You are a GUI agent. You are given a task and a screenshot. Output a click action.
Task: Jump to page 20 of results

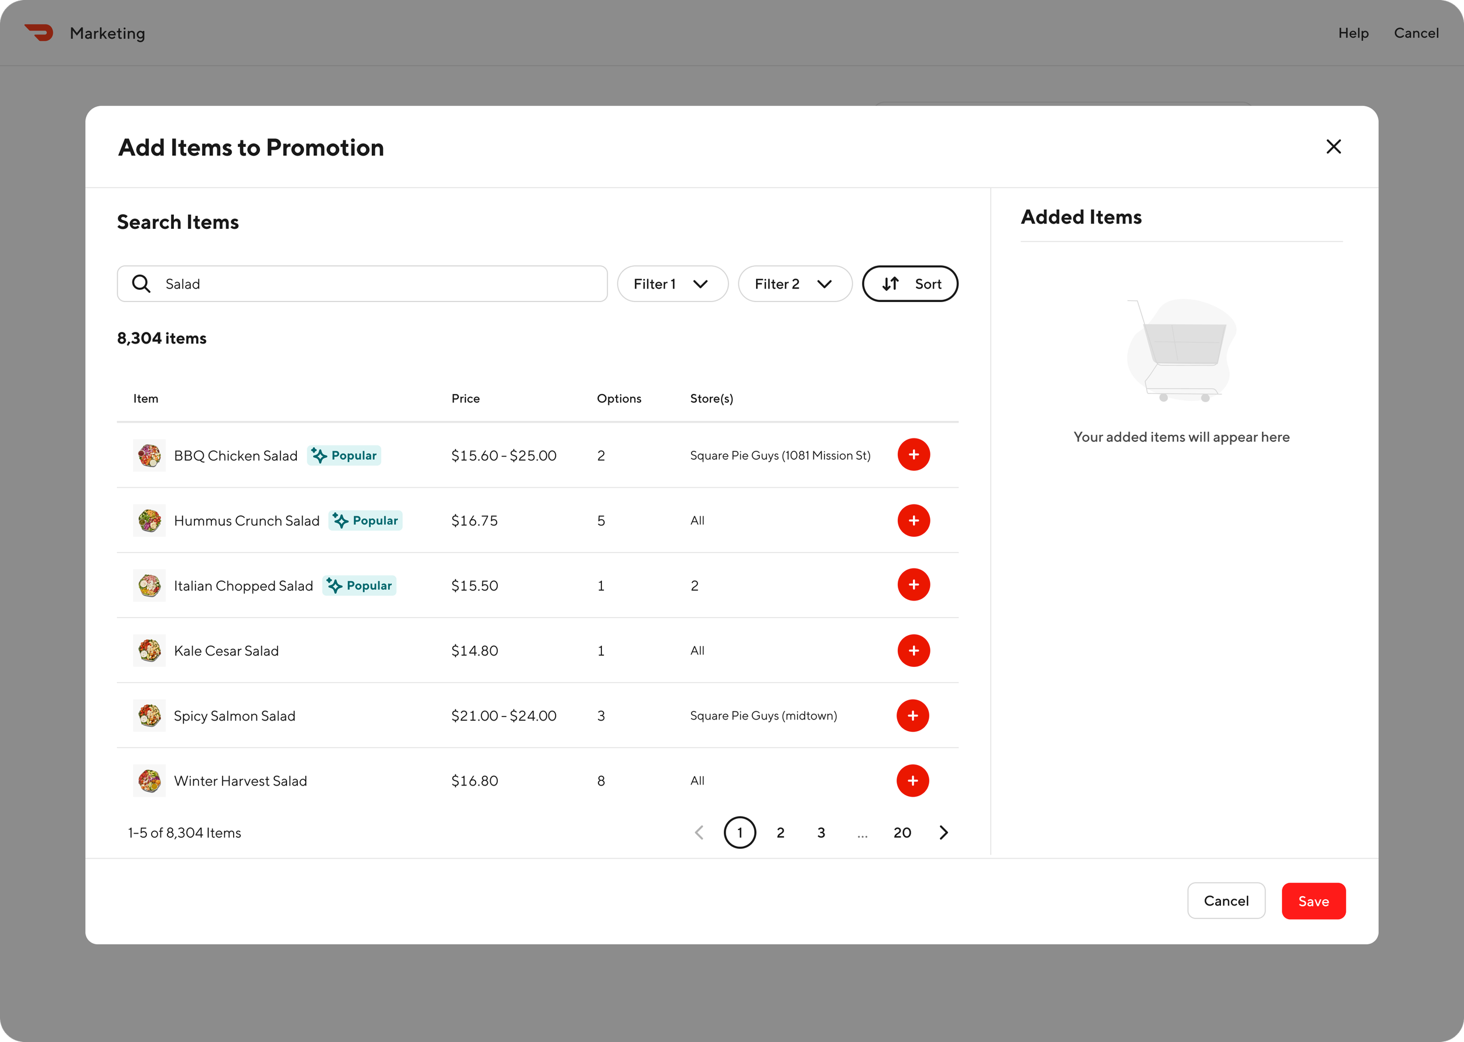(902, 833)
